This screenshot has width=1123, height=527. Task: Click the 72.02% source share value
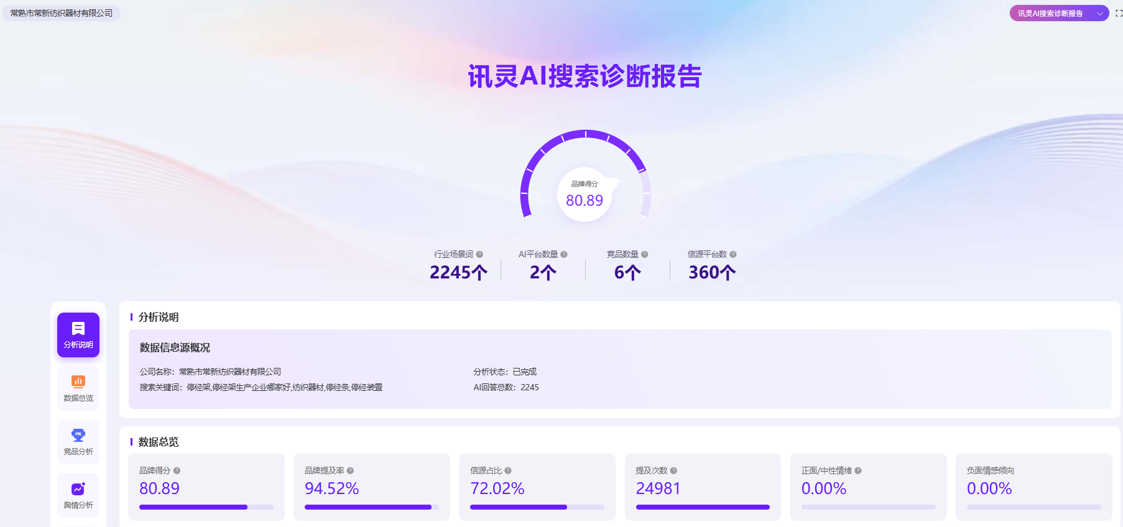click(497, 488)
